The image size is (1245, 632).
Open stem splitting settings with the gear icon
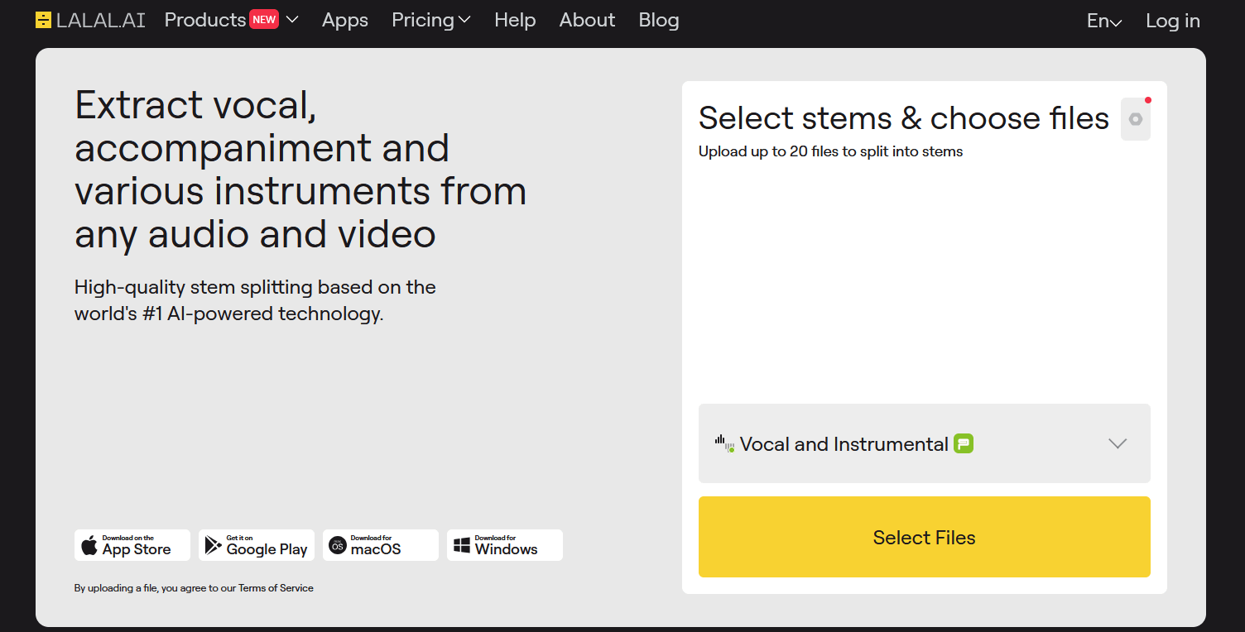[1135, 118]
